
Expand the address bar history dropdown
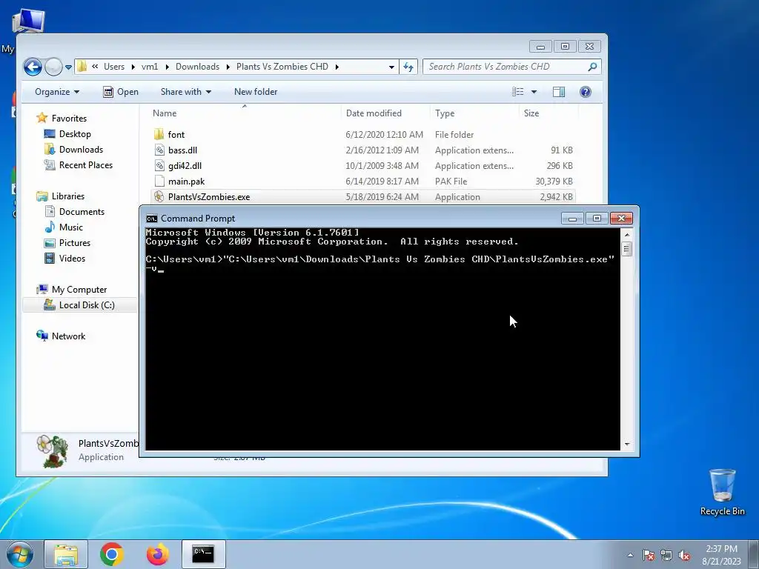[391, 67]
